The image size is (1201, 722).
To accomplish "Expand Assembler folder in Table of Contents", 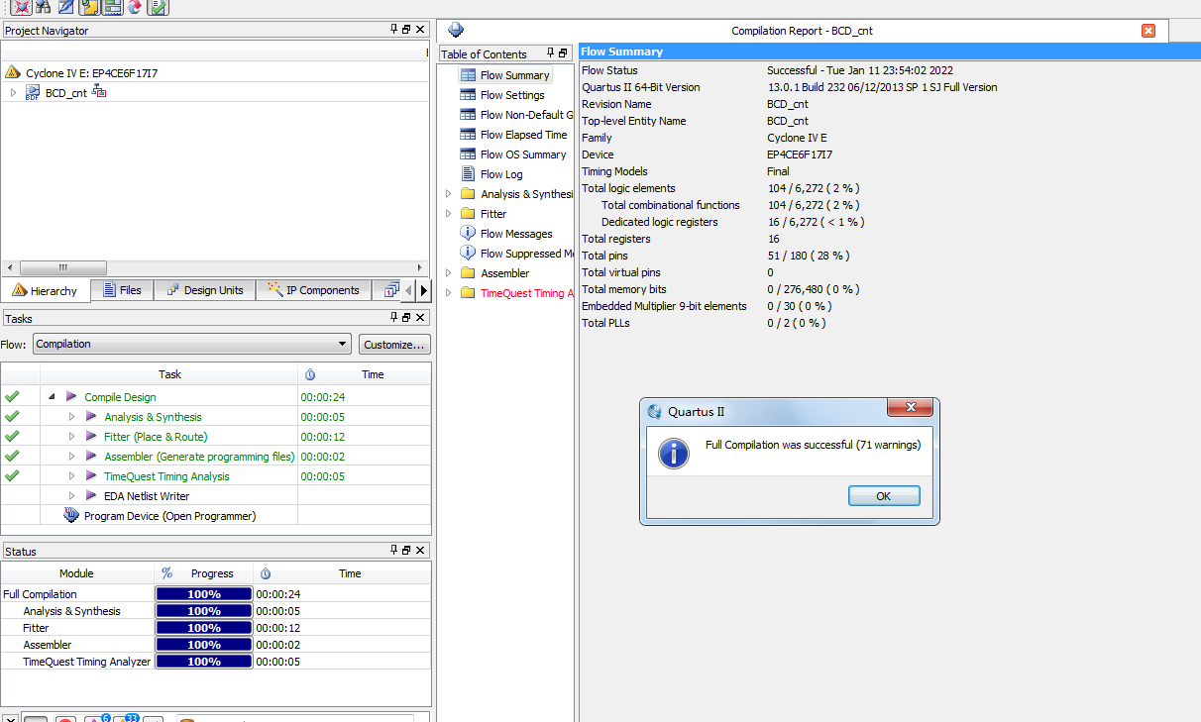I will point(448,272).
